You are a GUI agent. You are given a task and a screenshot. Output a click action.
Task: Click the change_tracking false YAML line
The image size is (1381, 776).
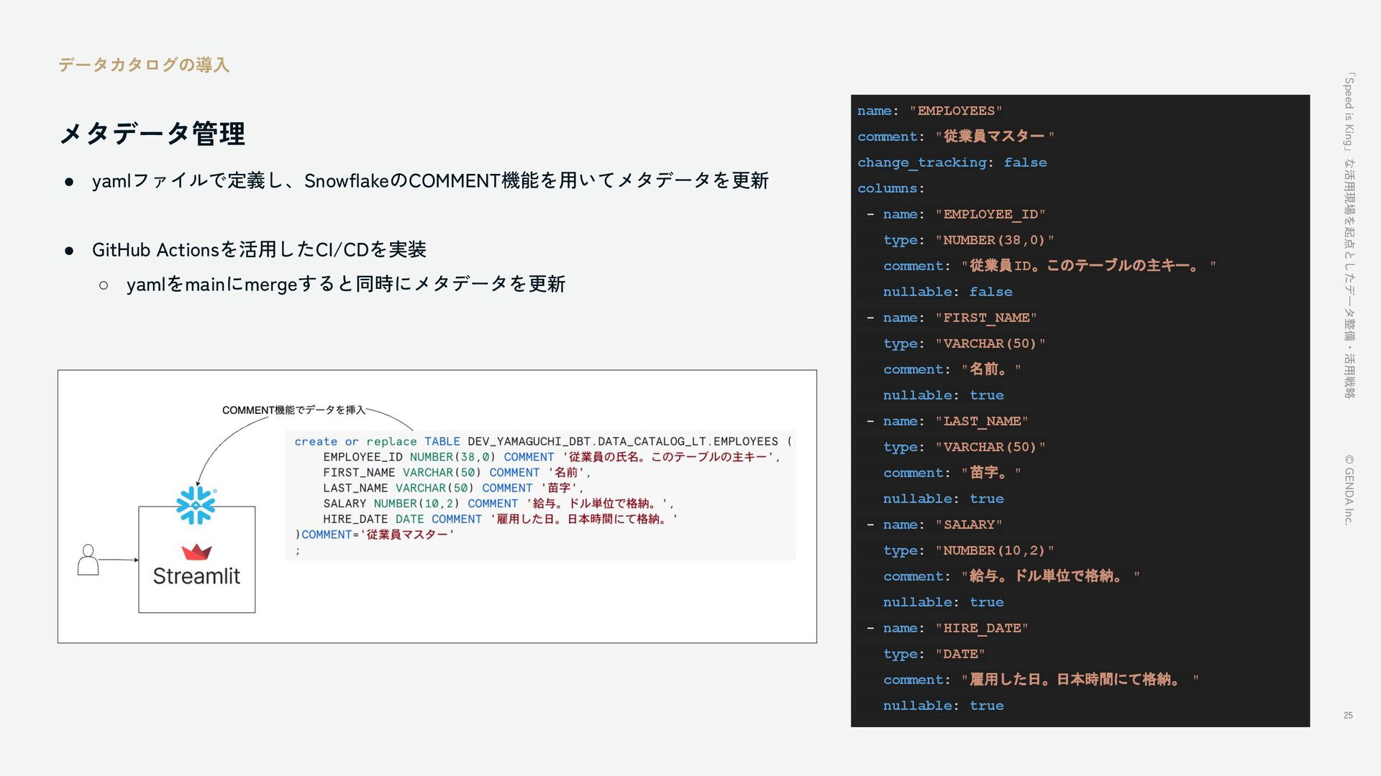[x=952, y=162]
